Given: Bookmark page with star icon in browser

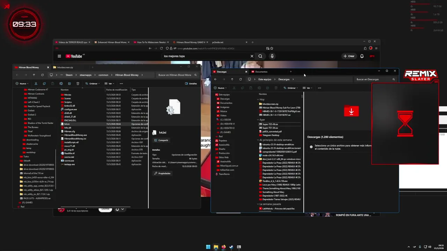Looking at the screenshot, I should 272,48.
